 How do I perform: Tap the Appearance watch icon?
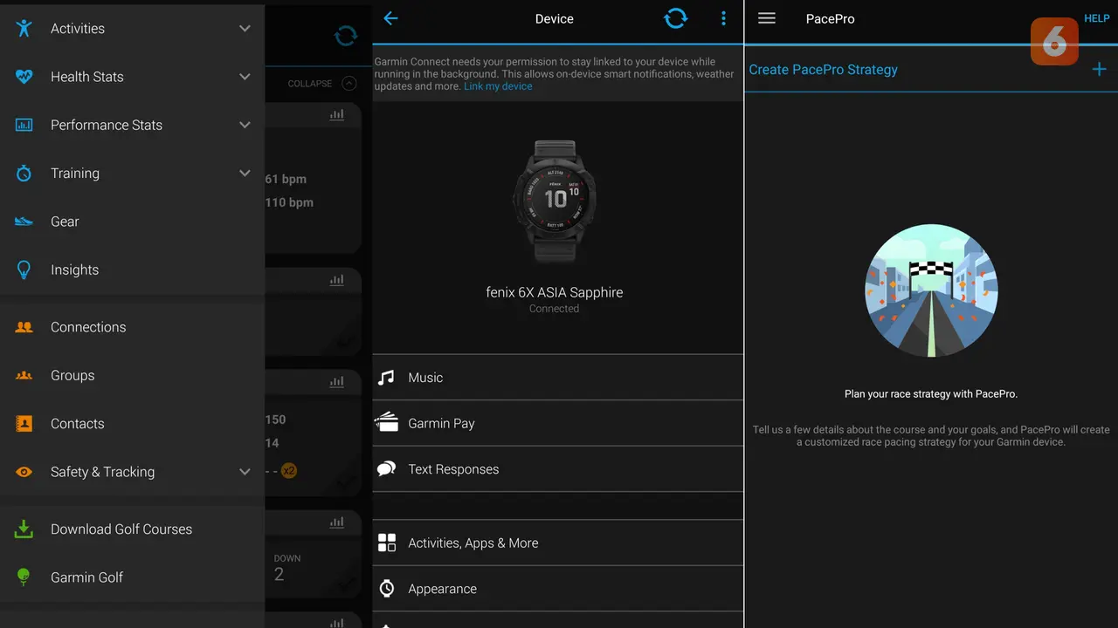pos(386,589)
